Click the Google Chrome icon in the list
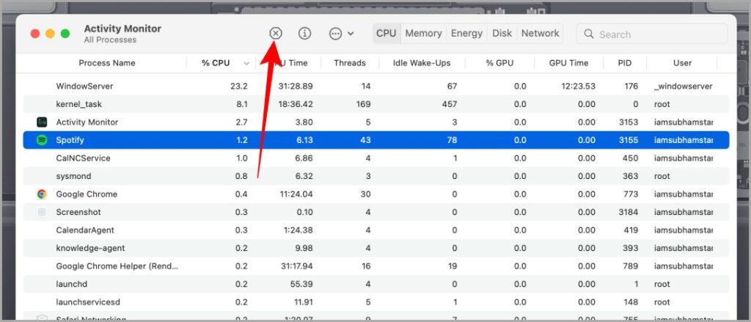751x322 pixels. click(42, 194)
